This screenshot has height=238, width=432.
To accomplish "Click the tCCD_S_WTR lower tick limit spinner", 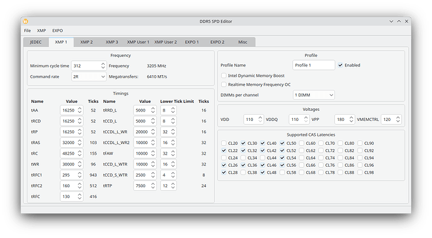I will [x=168, y=175].
